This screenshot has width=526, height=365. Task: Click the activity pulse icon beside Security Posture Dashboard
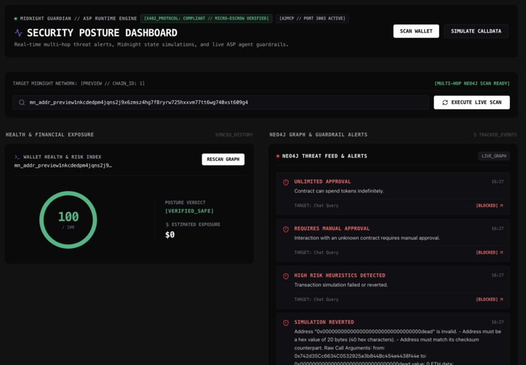(18, 33)
